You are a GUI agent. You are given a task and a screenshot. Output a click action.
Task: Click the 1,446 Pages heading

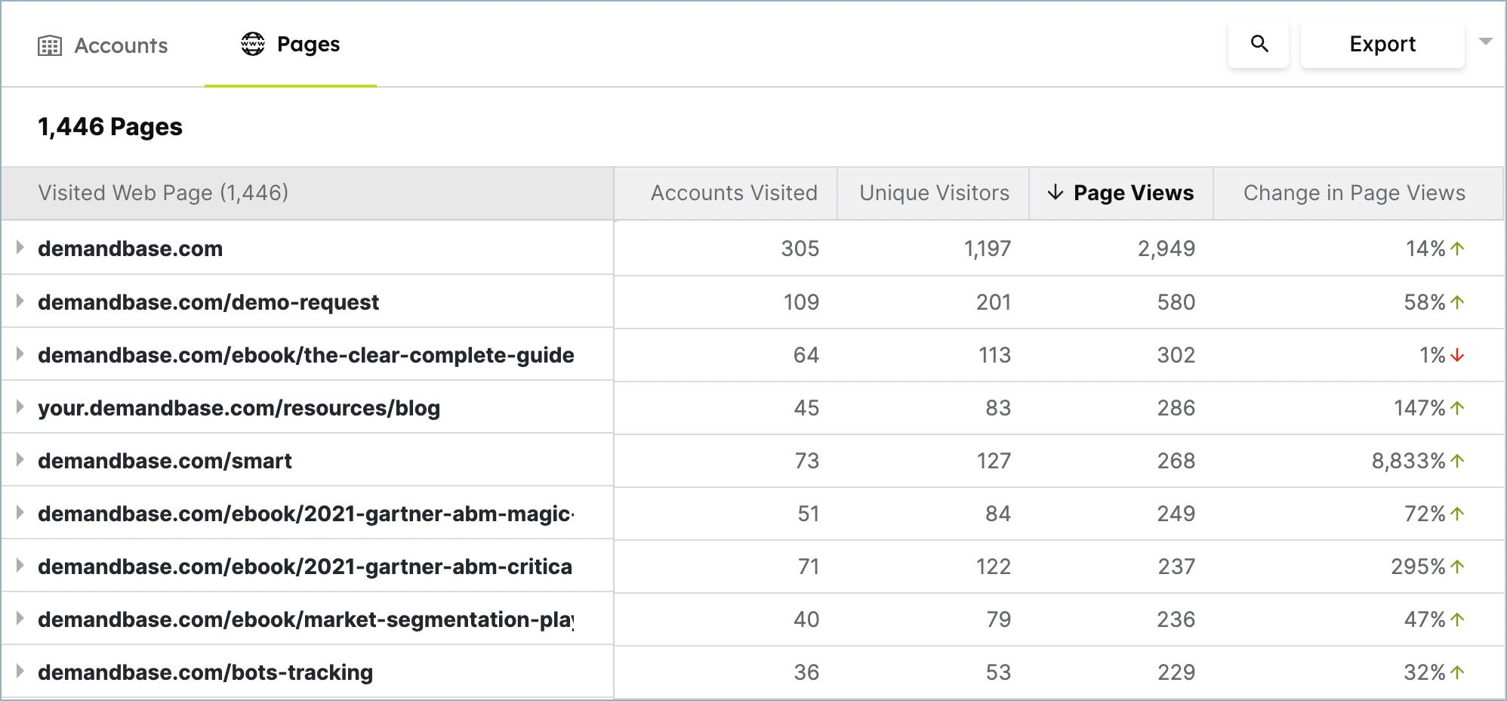coord(110,127)
